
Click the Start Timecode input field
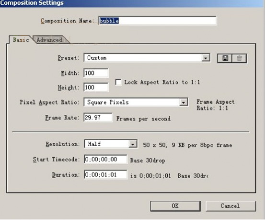[x=105, y=159]
